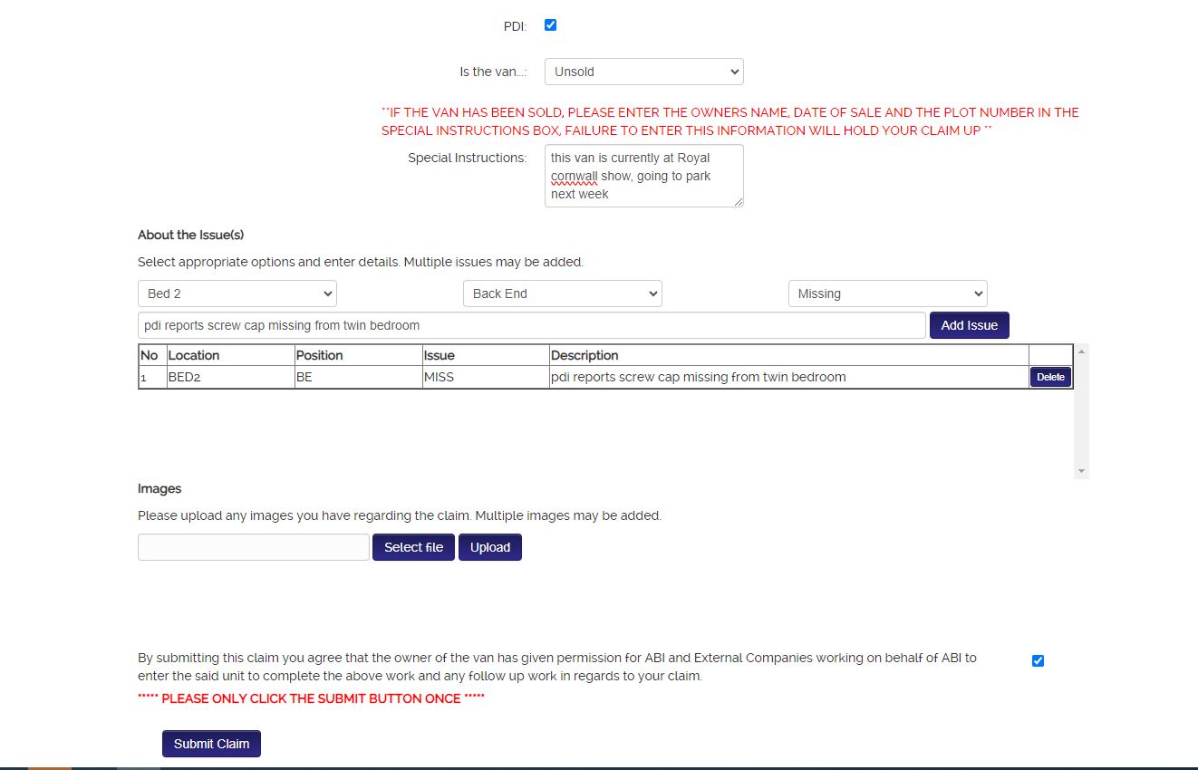The height and width of the screenshot is (770, 1198).
Task: Click the BE position cell
Action: (358, 377)
